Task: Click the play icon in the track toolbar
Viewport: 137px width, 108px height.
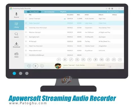Action: click(x=59, y=60)
